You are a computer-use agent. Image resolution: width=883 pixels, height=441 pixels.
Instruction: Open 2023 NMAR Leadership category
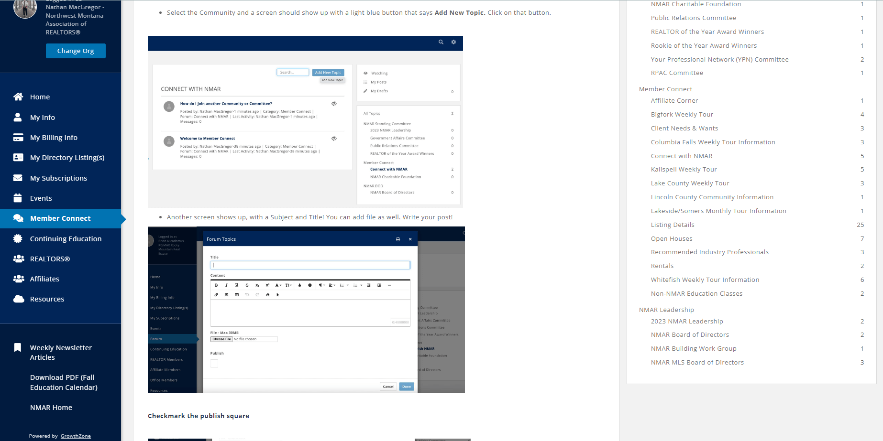pyautogui.click(x=687, y=321)
